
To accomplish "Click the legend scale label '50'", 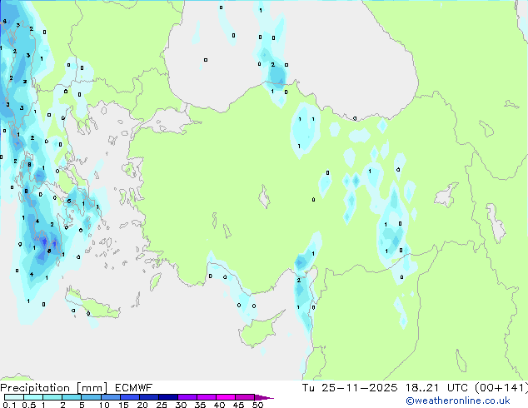I will [257, 405].
